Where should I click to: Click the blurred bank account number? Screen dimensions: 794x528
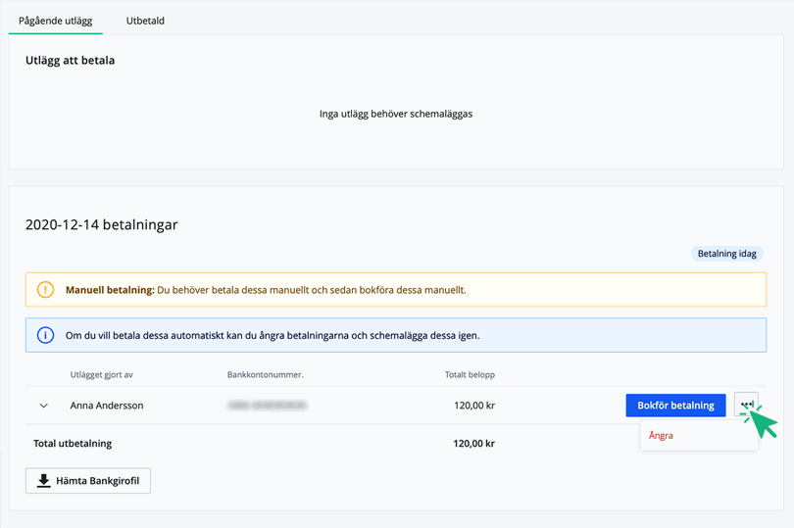click(x=266, y=406)
